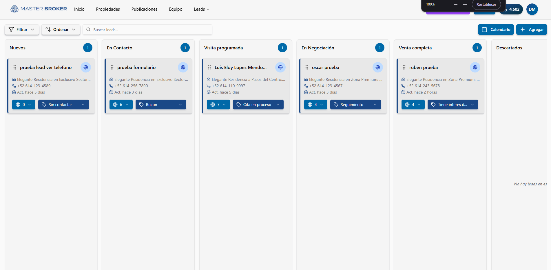This screenshot has height=270, width=551.
Task: Expand Cita en proceso tag dropdown
Action: pyautogui.click(x=258, y=105)
